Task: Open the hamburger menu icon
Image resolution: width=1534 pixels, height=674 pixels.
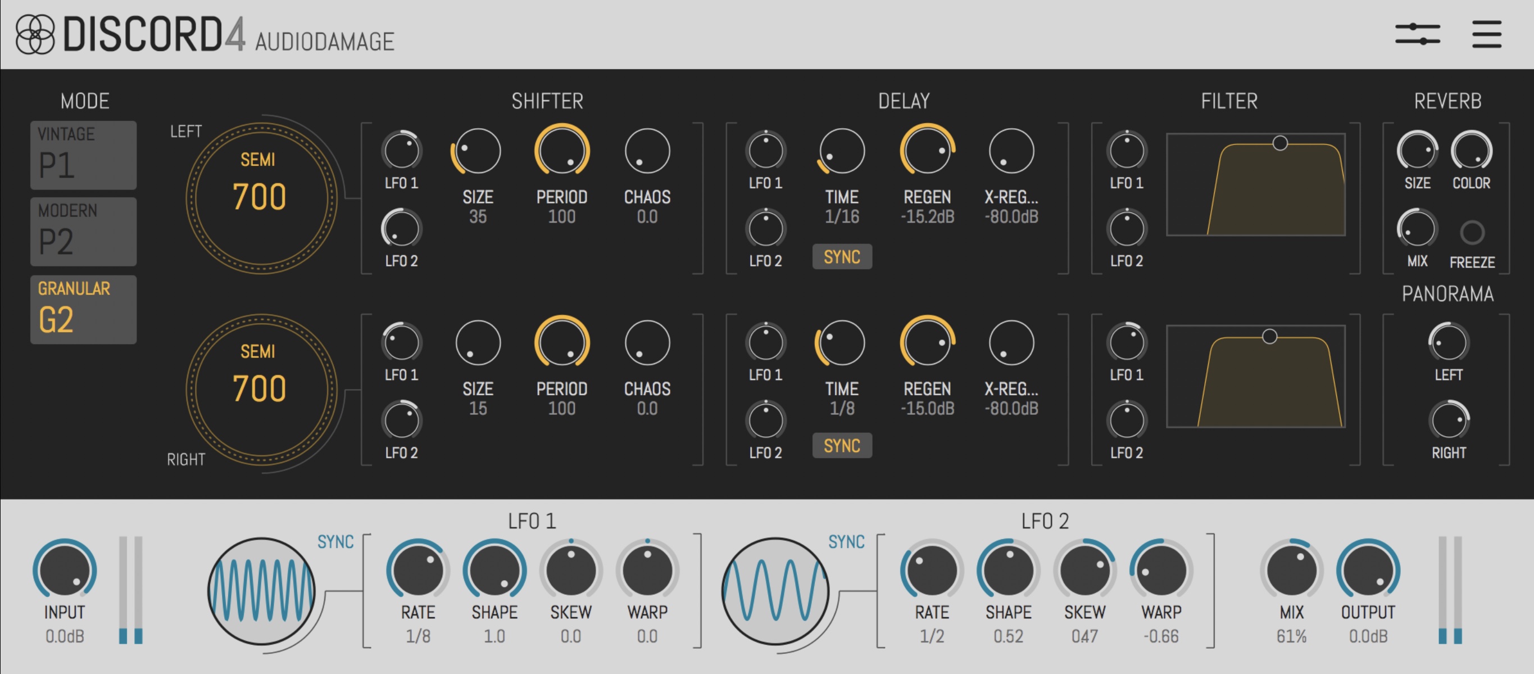Action: coord(1486,34)
